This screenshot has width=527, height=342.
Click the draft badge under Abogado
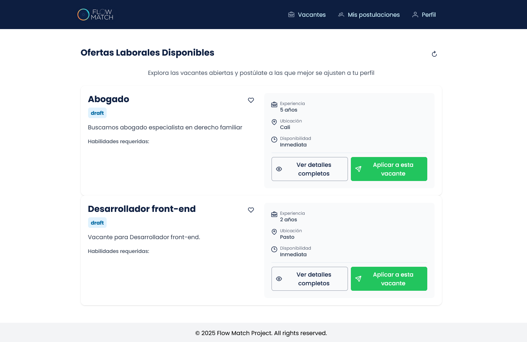tap(97, 113)
